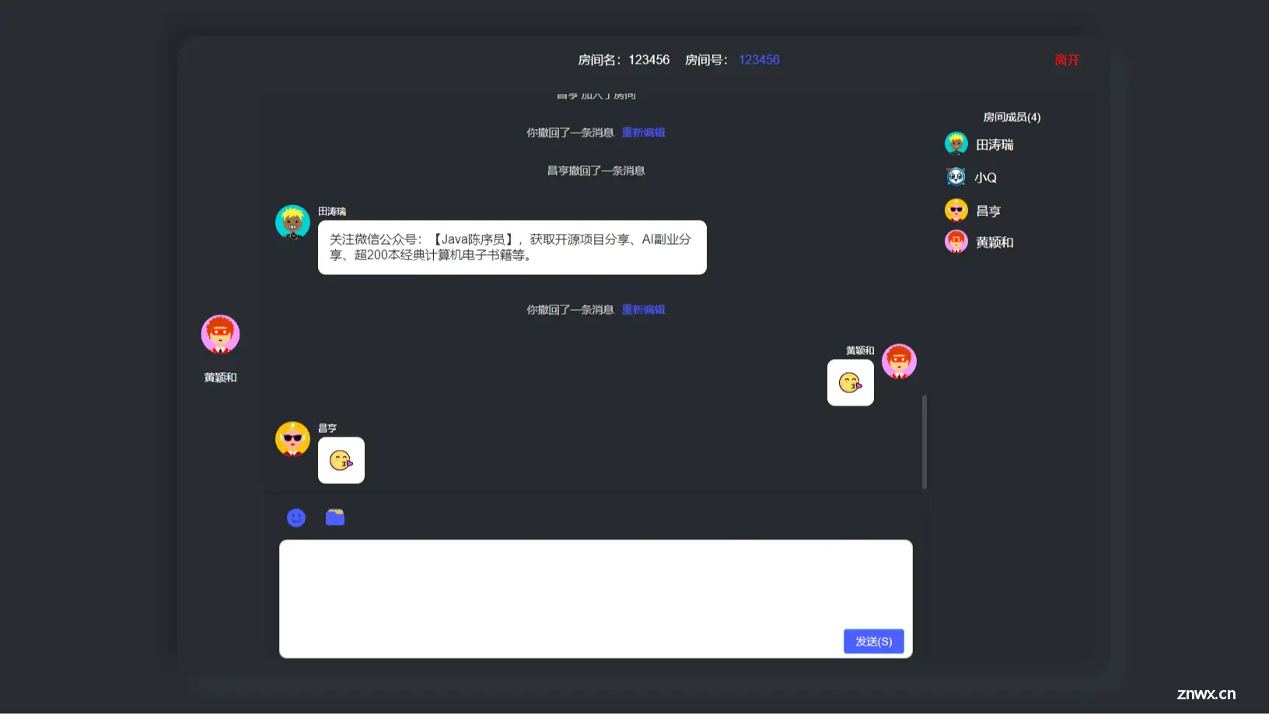This screenshot has width=1269, height=714.
Task: Click the kiss emoji sent by 昌亨
Action: pos(341,460)
